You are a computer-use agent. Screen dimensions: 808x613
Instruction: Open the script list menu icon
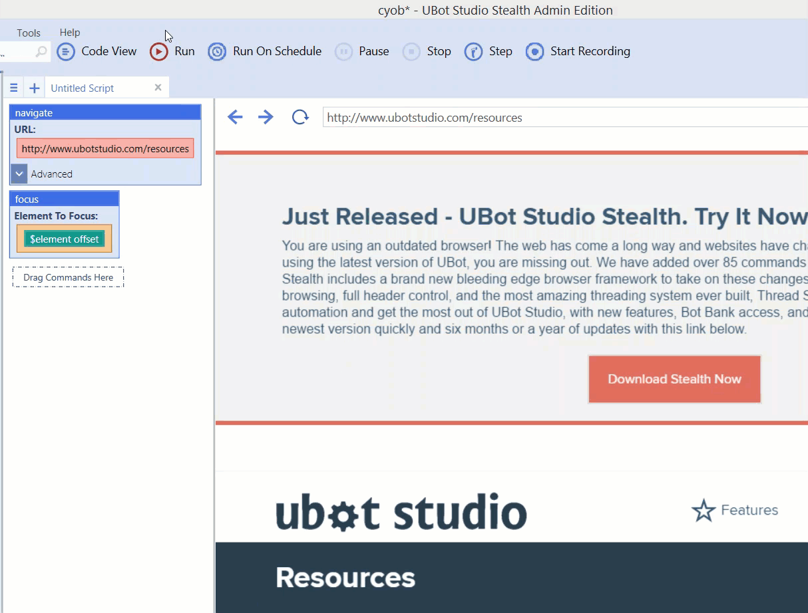pos(13,88)
